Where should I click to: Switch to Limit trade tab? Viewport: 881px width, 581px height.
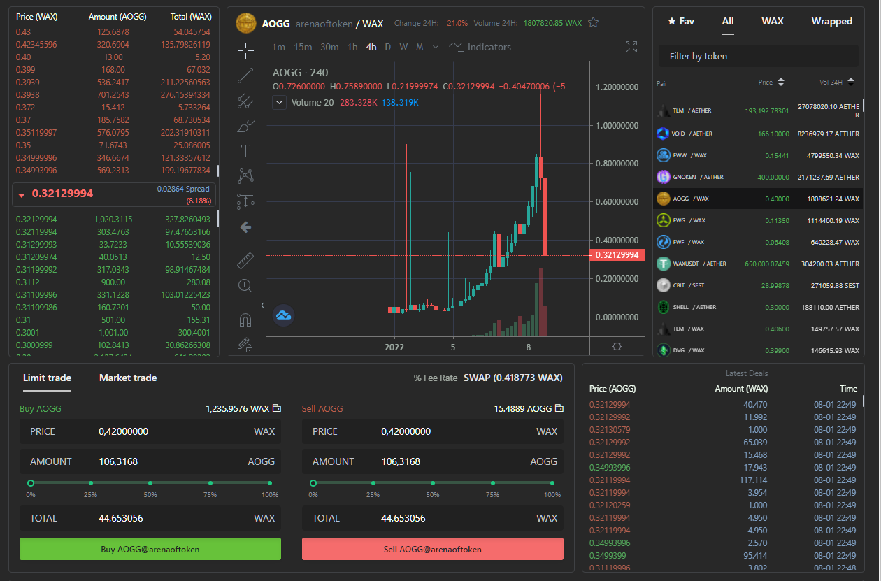[x=47, y=378]
